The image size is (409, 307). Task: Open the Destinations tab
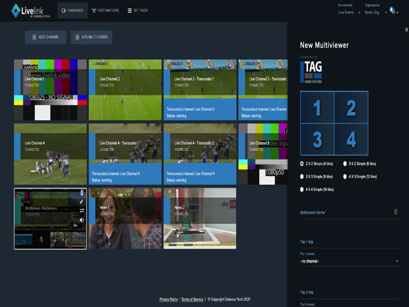(x=106, y=10)
